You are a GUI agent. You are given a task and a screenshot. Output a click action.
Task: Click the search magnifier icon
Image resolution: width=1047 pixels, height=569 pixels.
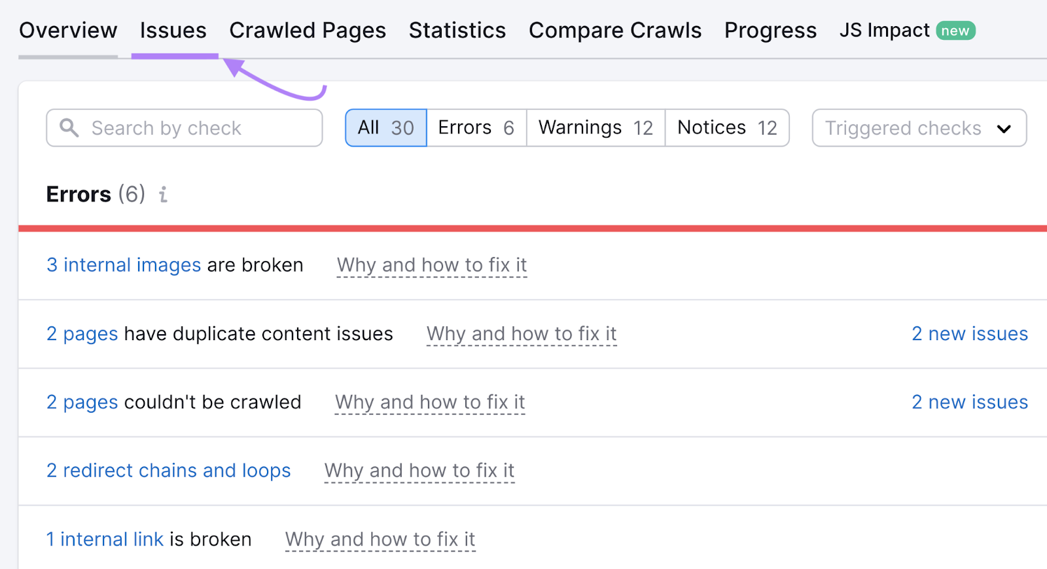coord(69,128)
